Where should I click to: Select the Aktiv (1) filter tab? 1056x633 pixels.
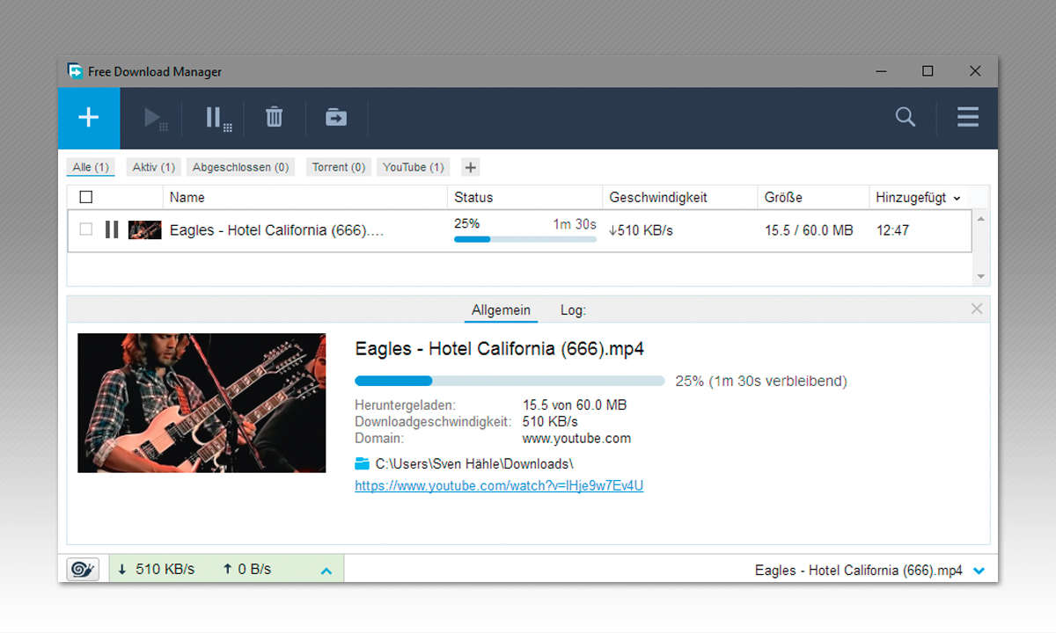click(154, 167)
